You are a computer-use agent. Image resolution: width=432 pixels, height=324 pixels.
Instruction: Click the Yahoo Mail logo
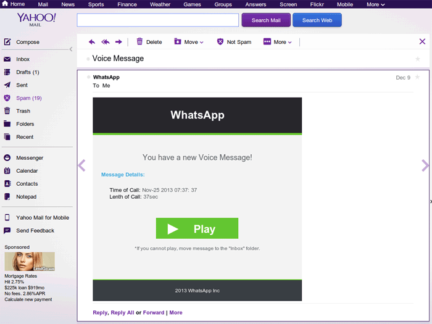pos(36,20)
